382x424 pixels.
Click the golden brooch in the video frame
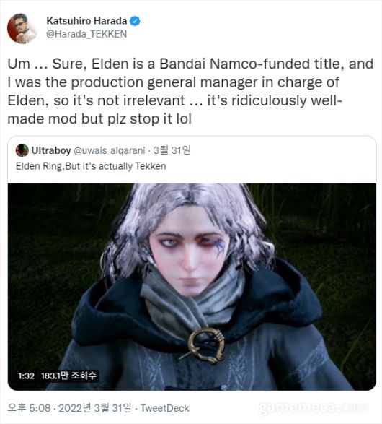coord(206,345)
